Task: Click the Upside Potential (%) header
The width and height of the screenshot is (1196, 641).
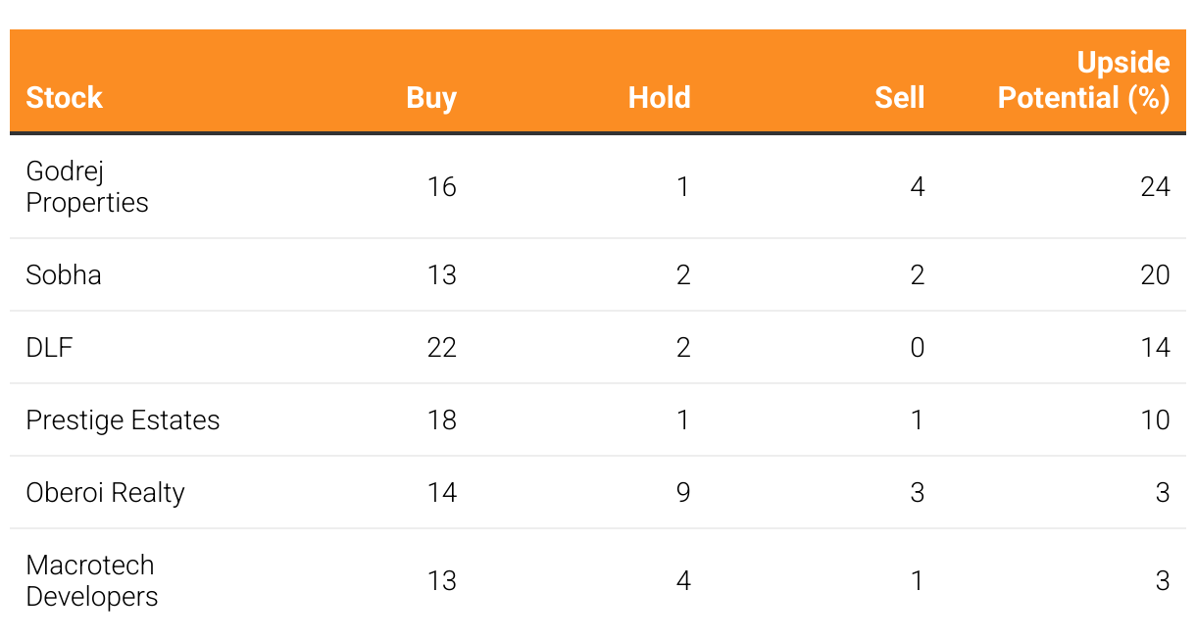Action: point(1083,79)
